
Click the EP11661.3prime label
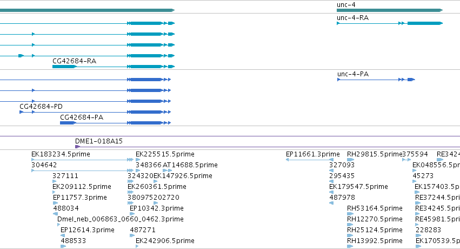(x=313, y=154)
